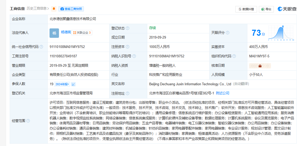Image resolution: width=300 pixels, height=146 pixels.
Task: Click founding date 2019-09-29
Action: pyautogui.click(x=158, y=37)
